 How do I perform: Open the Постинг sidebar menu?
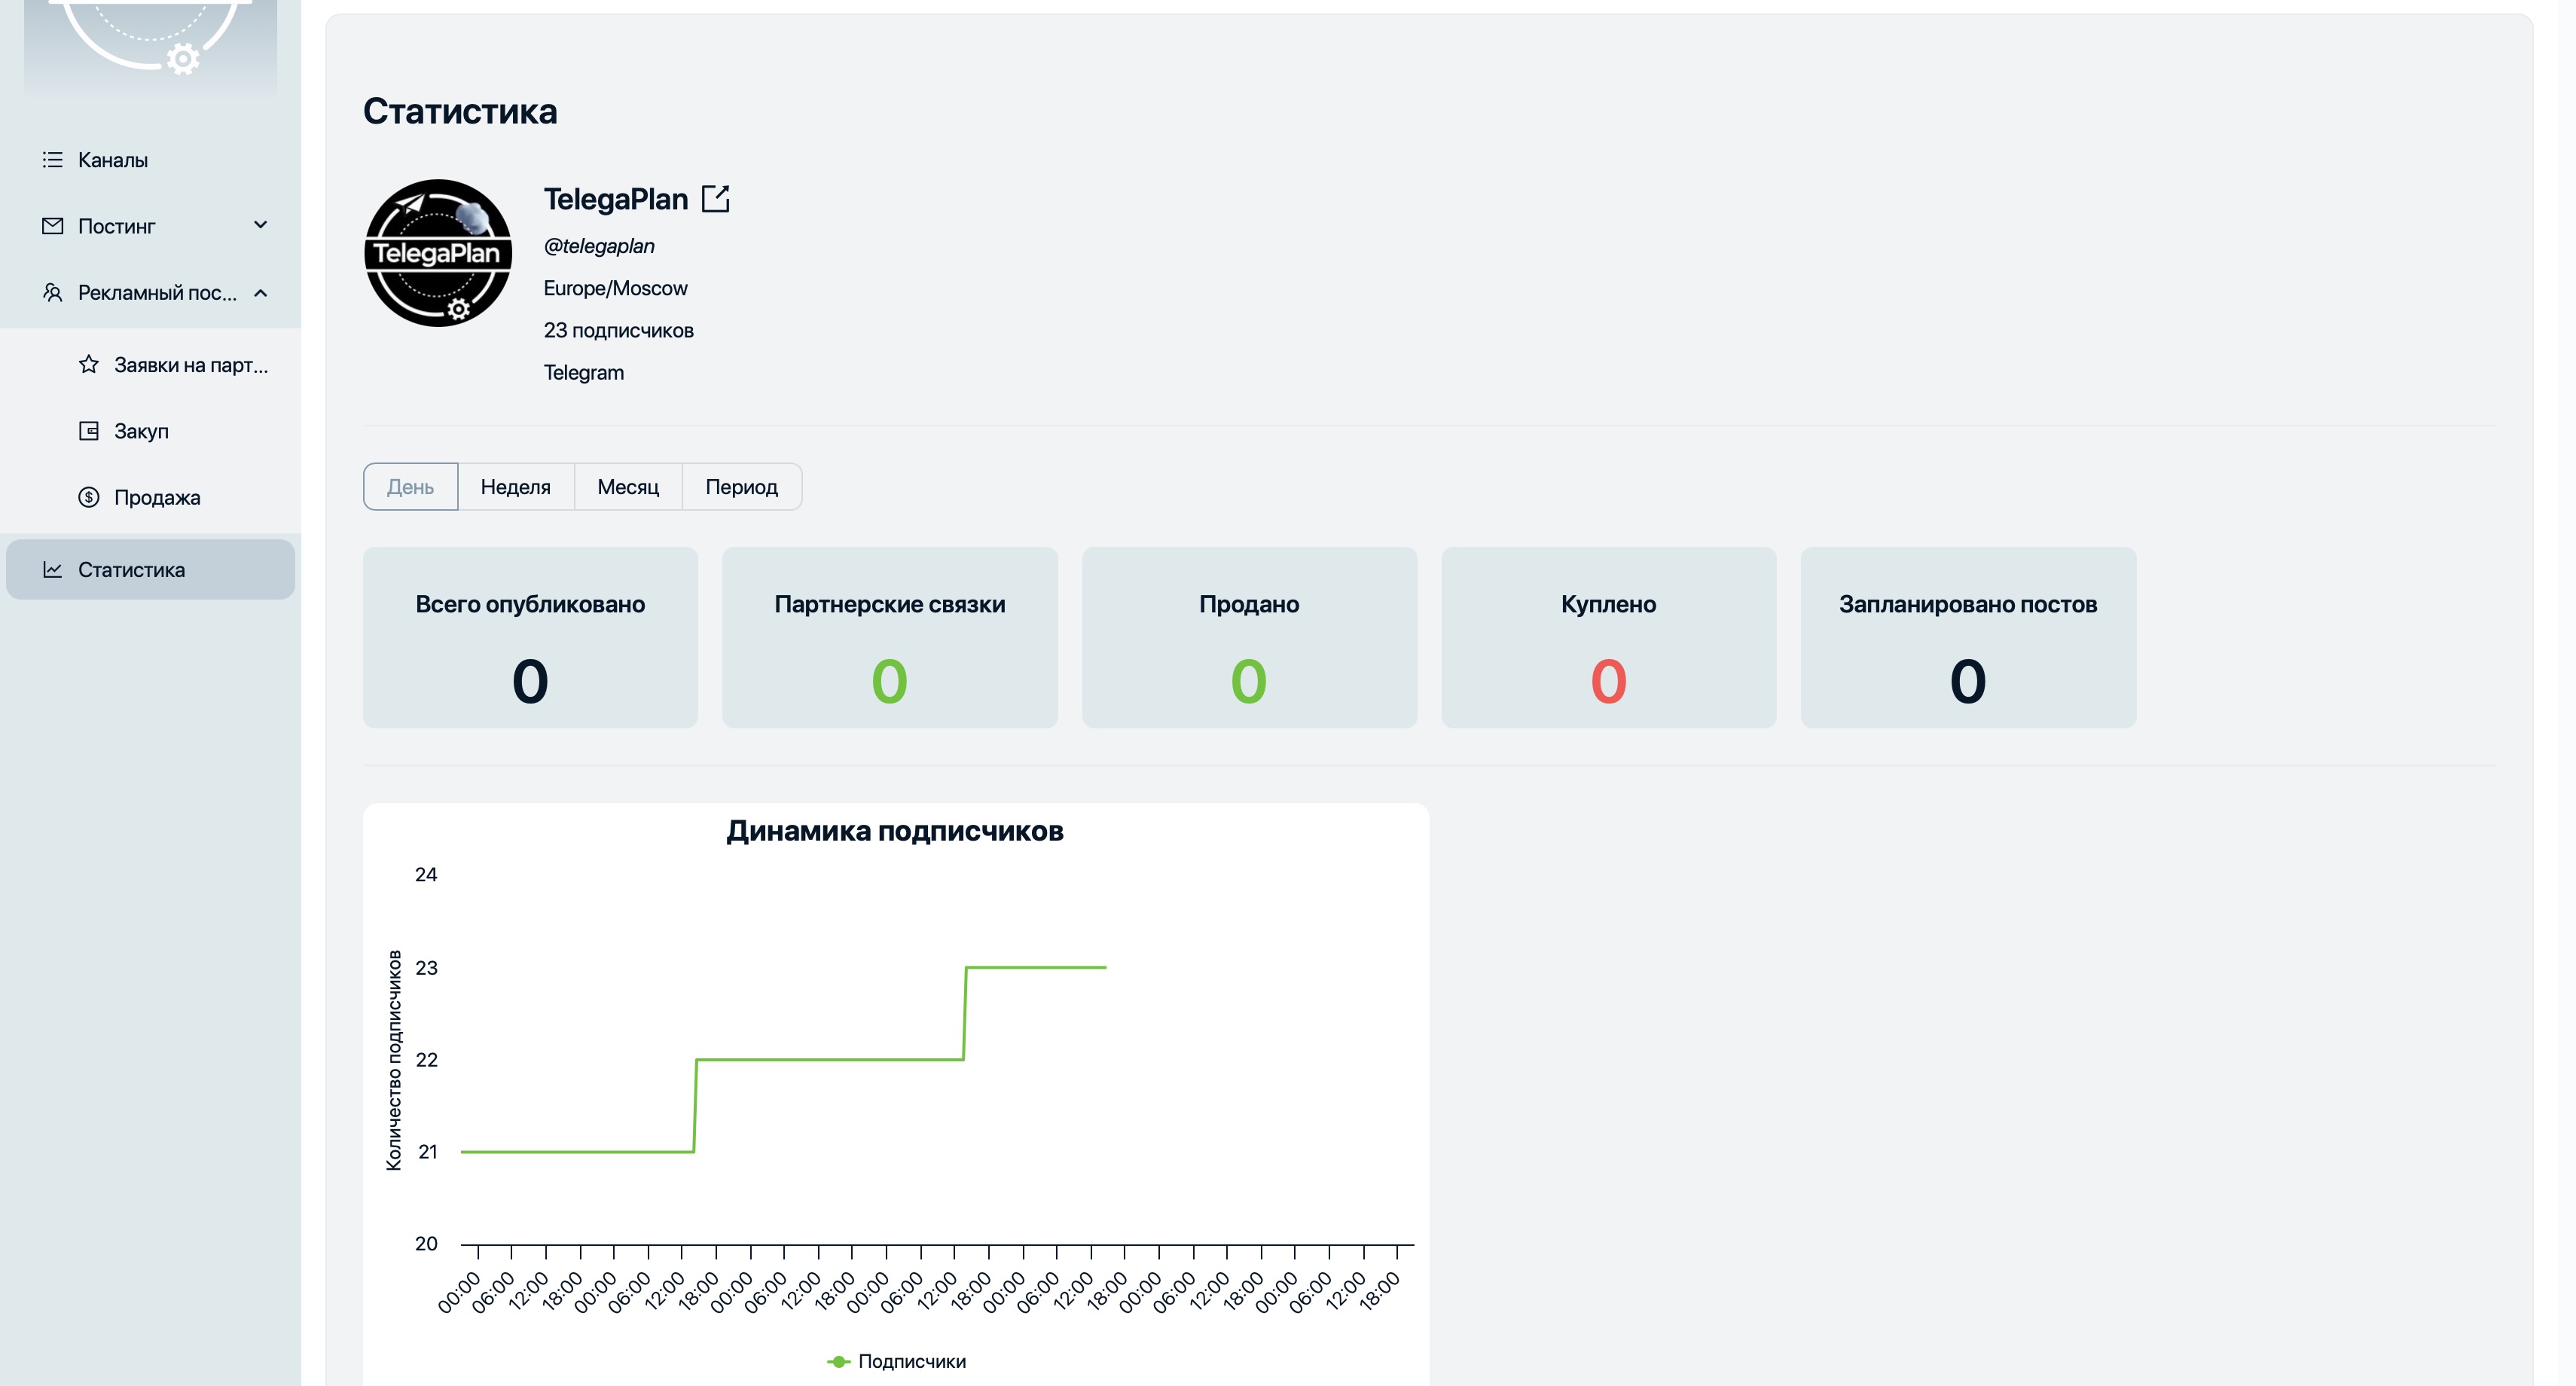(150, 226)
